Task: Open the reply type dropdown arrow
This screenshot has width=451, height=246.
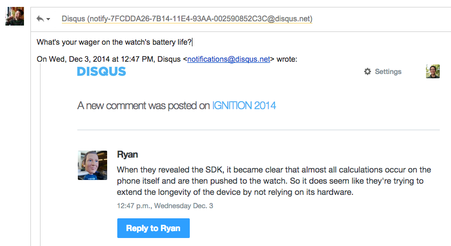Action: 49,19
